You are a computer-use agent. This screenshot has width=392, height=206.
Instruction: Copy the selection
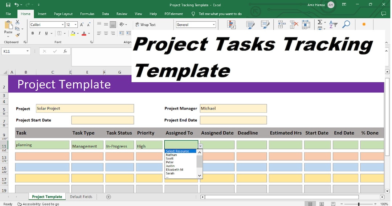[17, 29]
